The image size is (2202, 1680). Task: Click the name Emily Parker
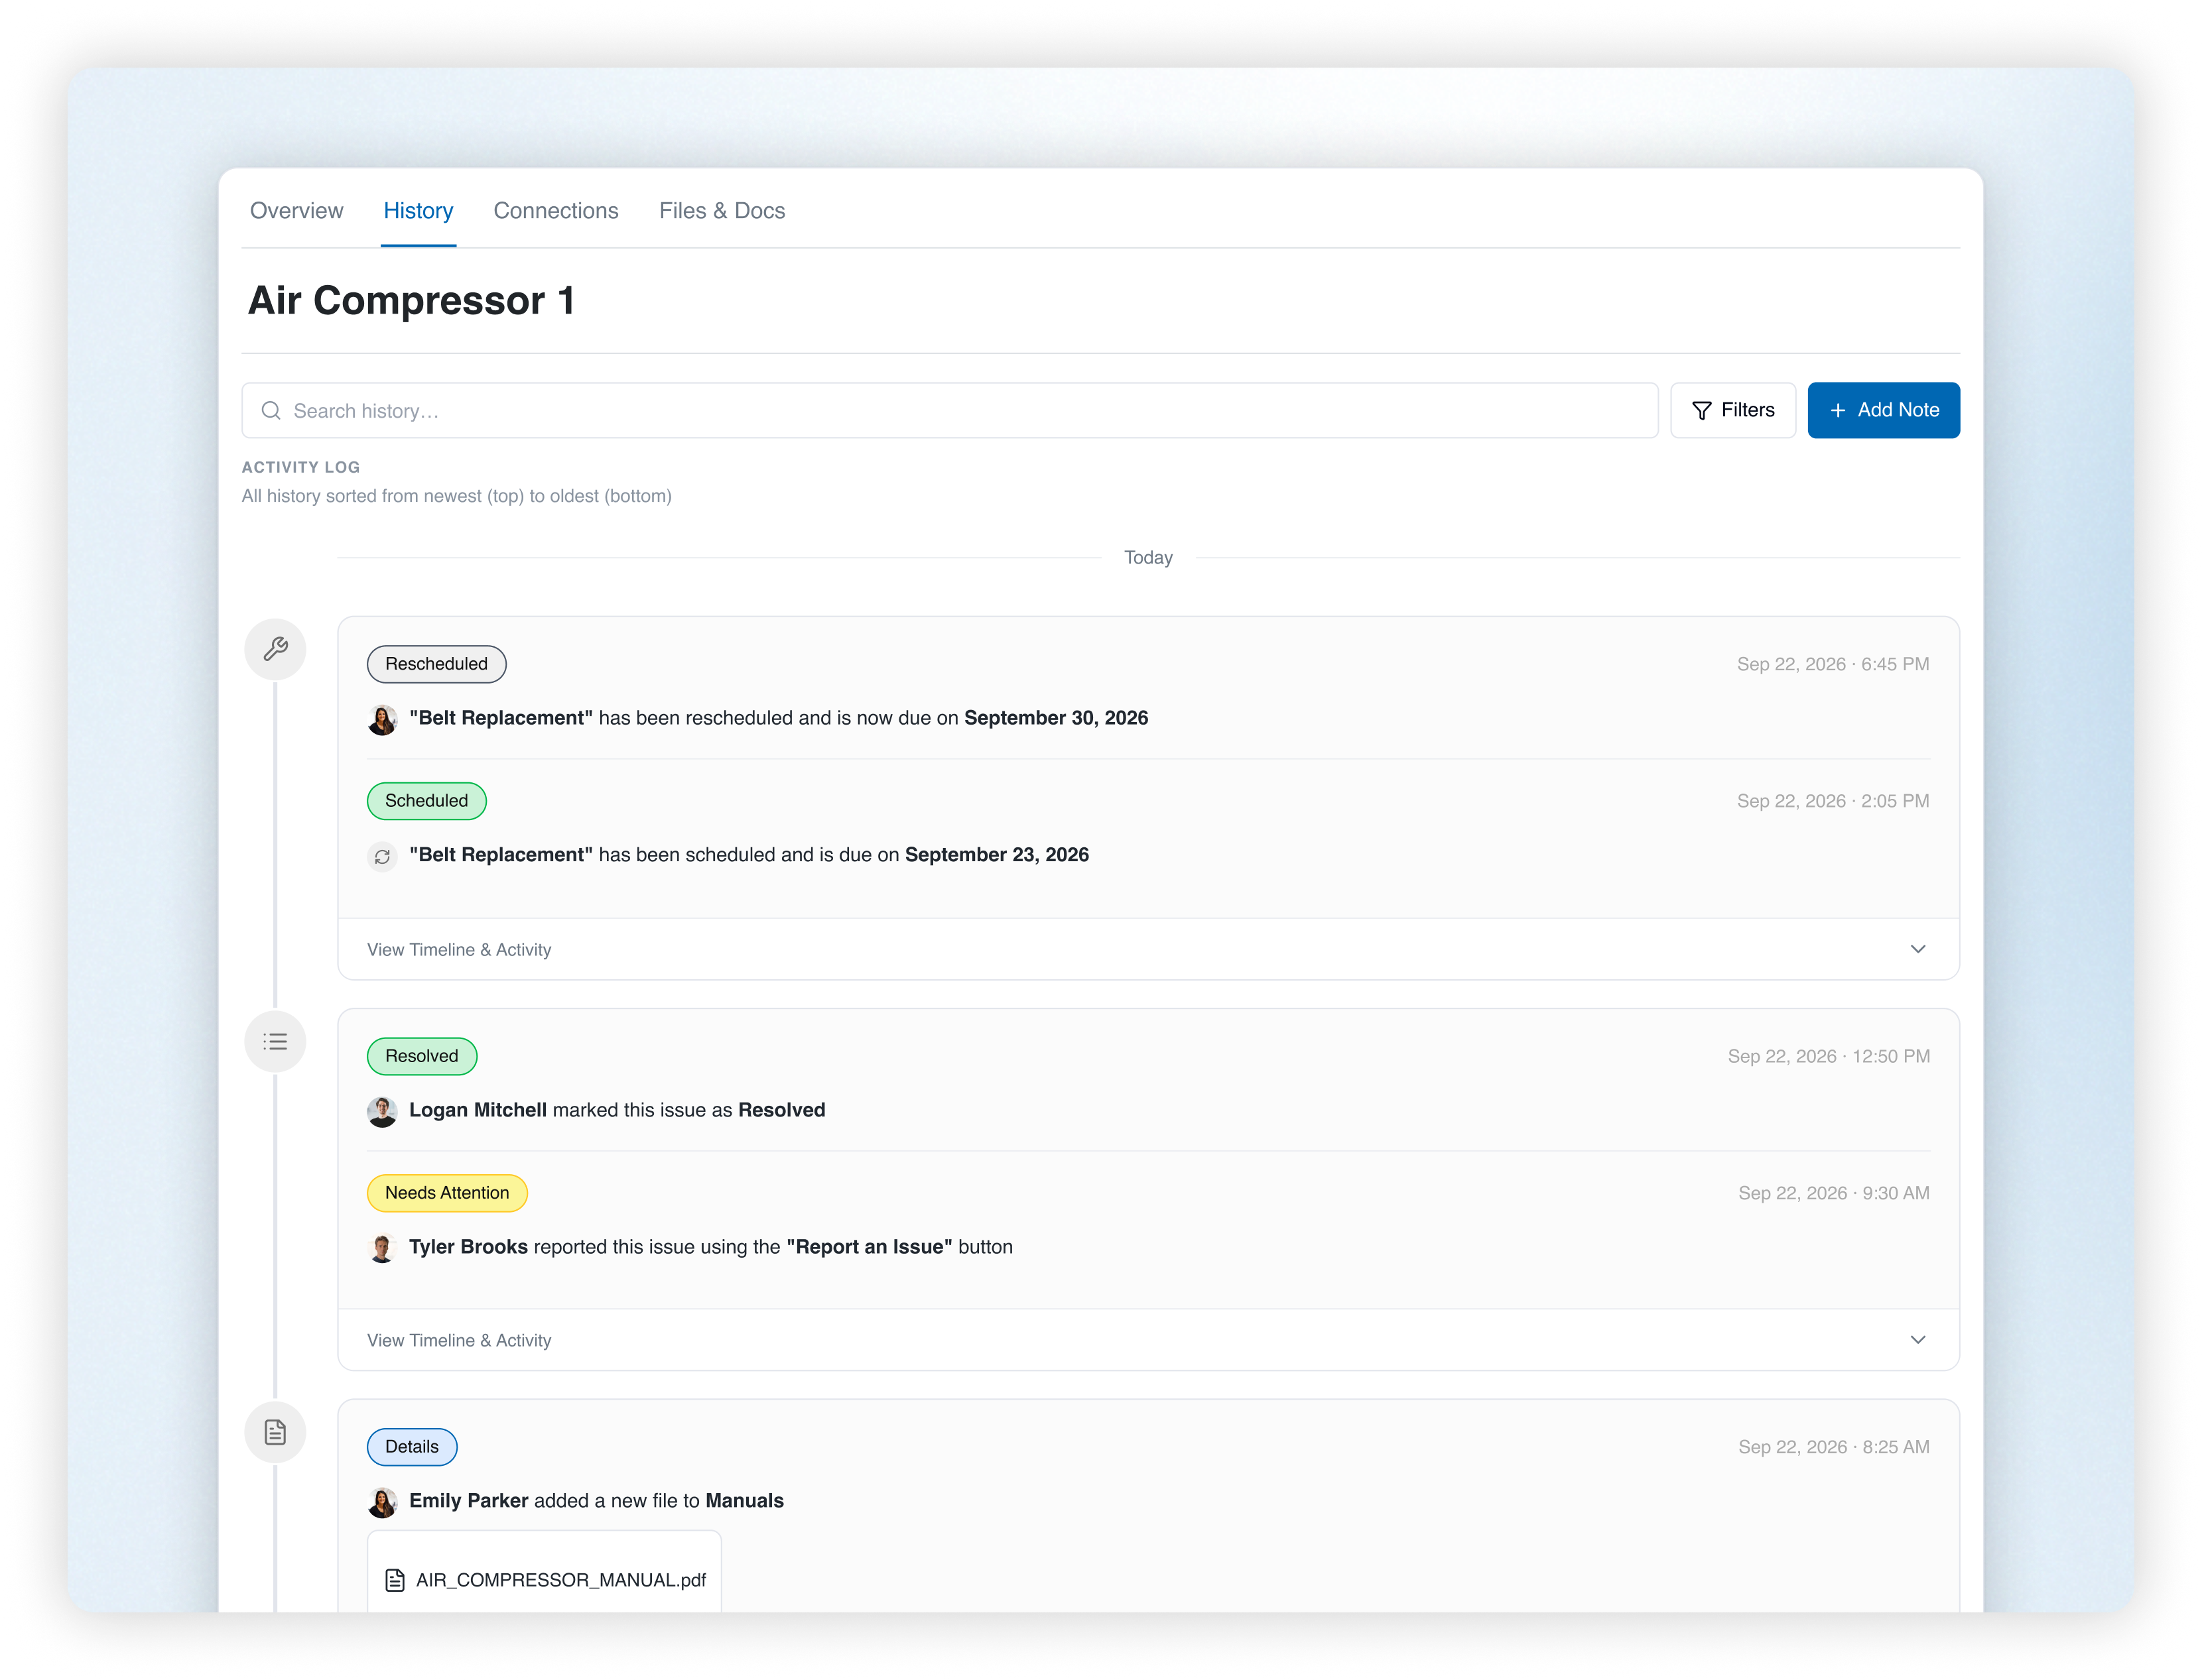click(468, 1501)
